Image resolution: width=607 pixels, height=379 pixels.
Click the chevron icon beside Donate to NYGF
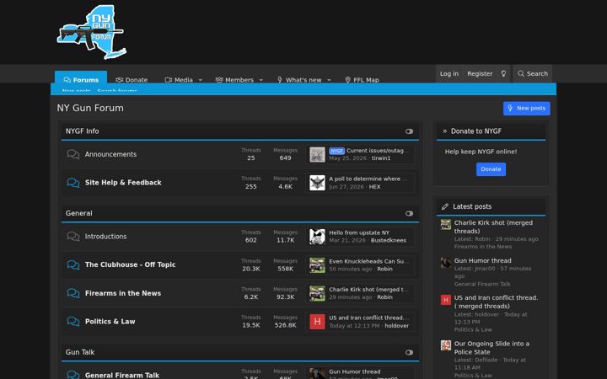[x=444, y=131]
